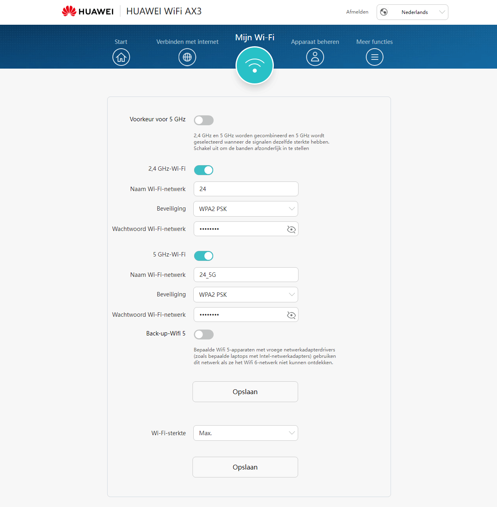Select the Meer functies tab

pyautogui.click(x=374, y=41)
